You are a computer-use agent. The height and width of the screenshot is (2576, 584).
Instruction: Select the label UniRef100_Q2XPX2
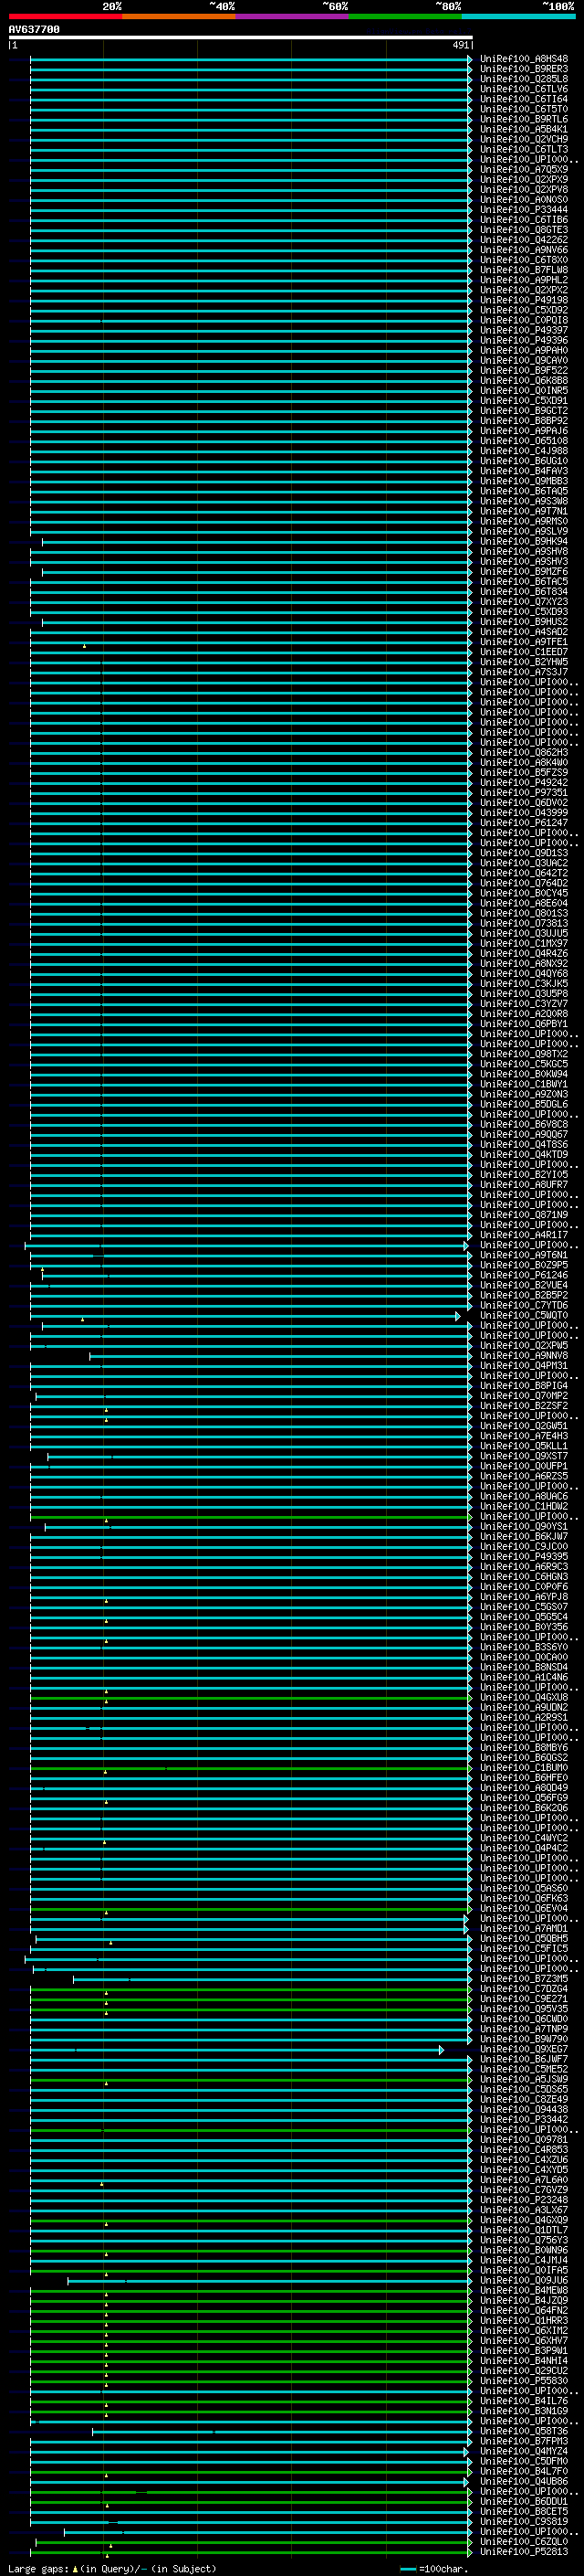(x=524, y=290)
